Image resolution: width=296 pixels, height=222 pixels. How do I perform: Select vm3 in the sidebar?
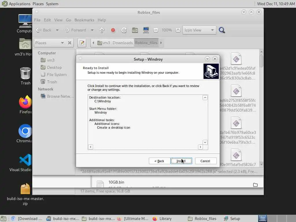click(48, 60)
